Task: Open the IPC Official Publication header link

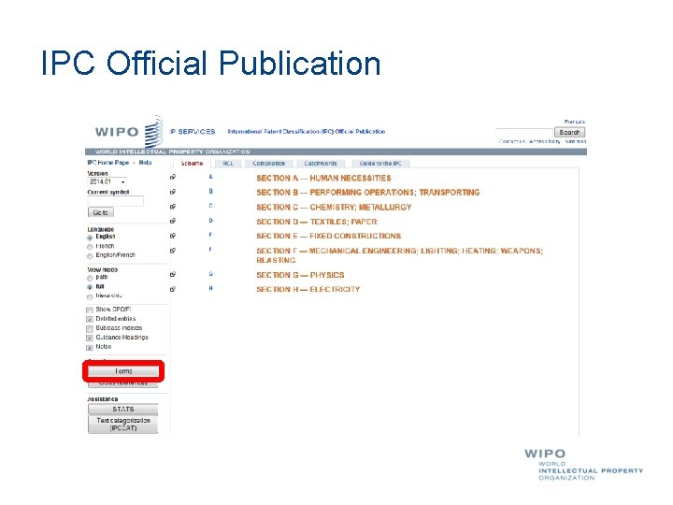Action: coord(307,132)
